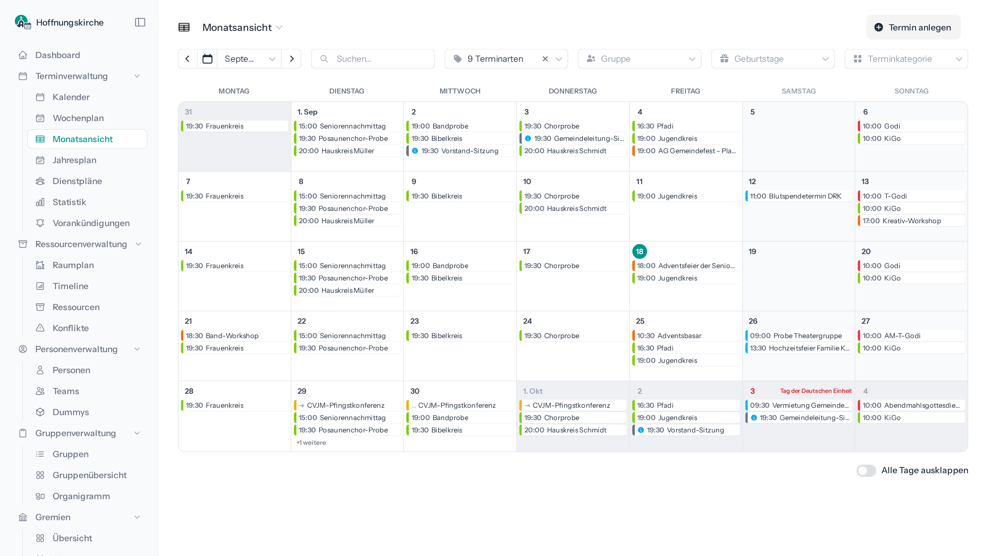Screen dimensions: 988x556
Task: Collapse the Personenverwaltung section
Action: [x=137, y=349]
